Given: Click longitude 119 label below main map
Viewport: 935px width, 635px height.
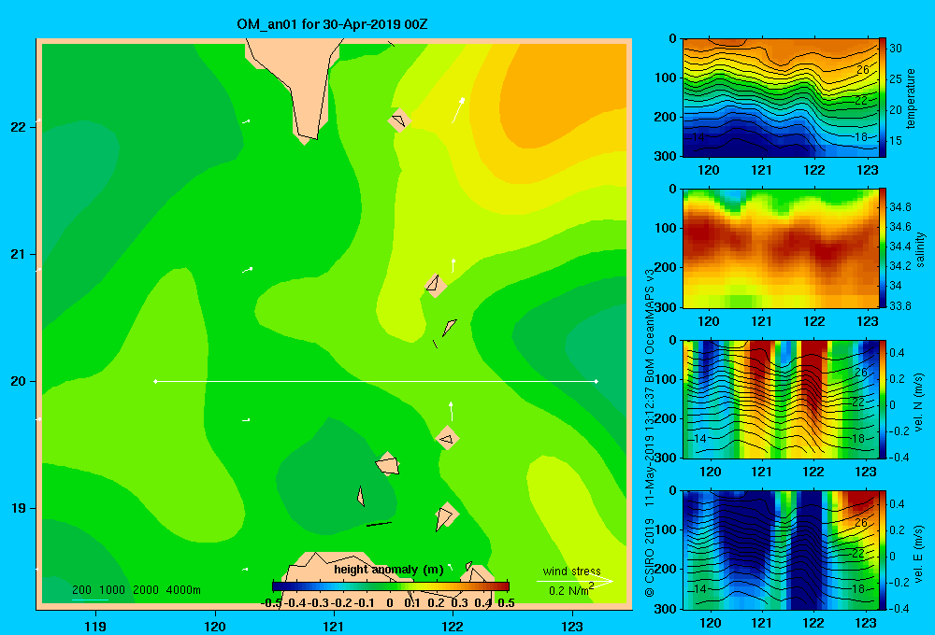Looking at the screenshot, I should [x=96, y=626].
